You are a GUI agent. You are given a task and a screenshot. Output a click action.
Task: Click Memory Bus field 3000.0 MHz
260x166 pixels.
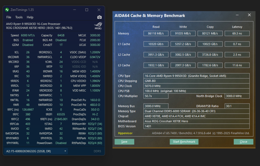point(156,106)
